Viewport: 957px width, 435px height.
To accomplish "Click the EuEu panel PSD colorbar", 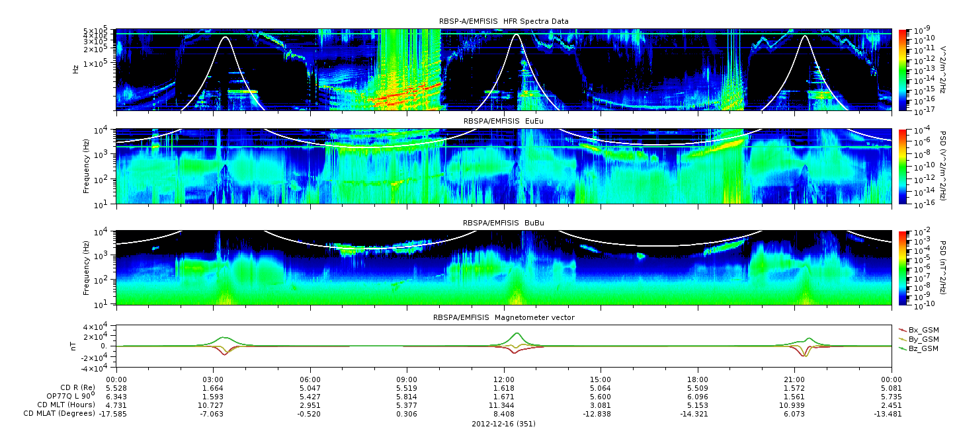I will click(x=903, y=167).
